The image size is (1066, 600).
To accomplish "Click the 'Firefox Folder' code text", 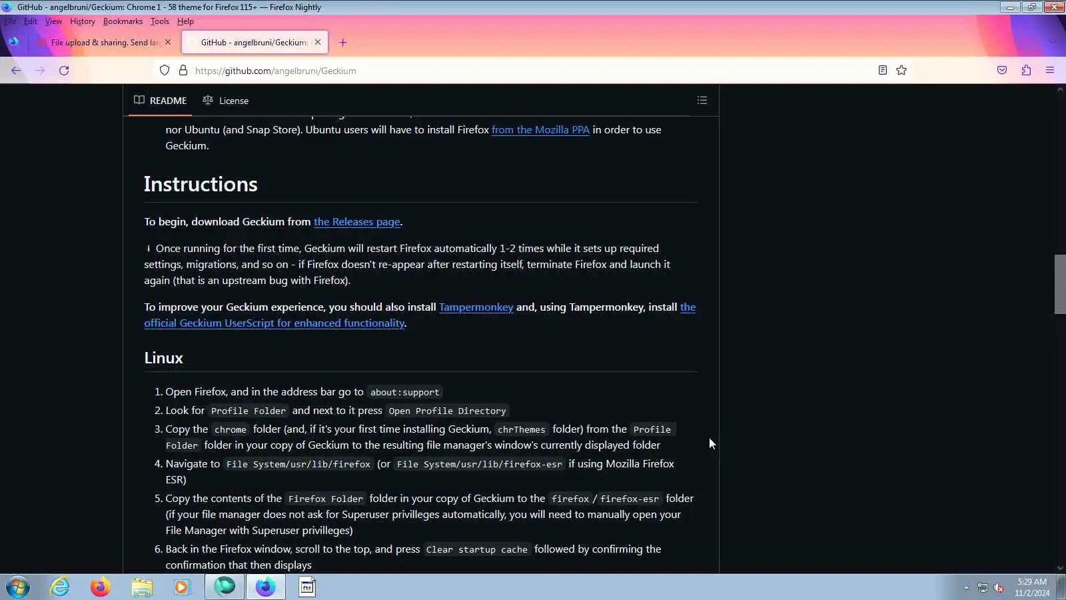I will [x=326, y=499].
